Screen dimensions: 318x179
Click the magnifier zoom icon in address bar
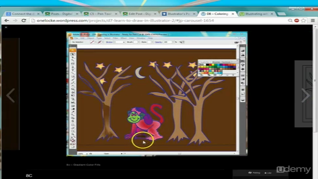[290, 20]
